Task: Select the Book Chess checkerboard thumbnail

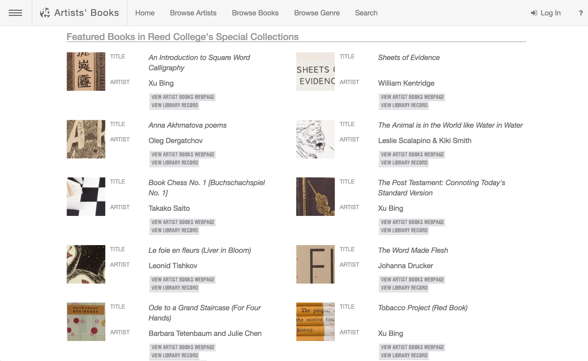Action: [86, 197]
